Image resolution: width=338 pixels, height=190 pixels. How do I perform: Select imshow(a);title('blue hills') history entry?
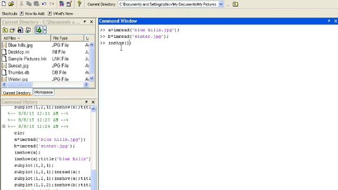[x=52, y=159]
